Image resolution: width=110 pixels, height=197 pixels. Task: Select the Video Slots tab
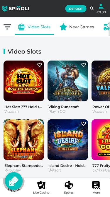coord(34,27)
